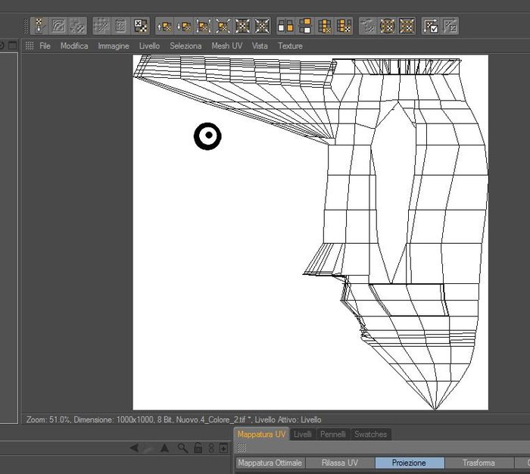Screen dimensions: 530x474
Task: Open the Texture menu
Action: 290,46
